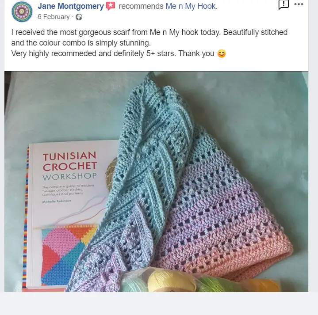Image resolution: width=318 pixels, height=315 pixels.
Task: Open Jane Montgomery's mandala profile picture
Action: tap(22, 11)
